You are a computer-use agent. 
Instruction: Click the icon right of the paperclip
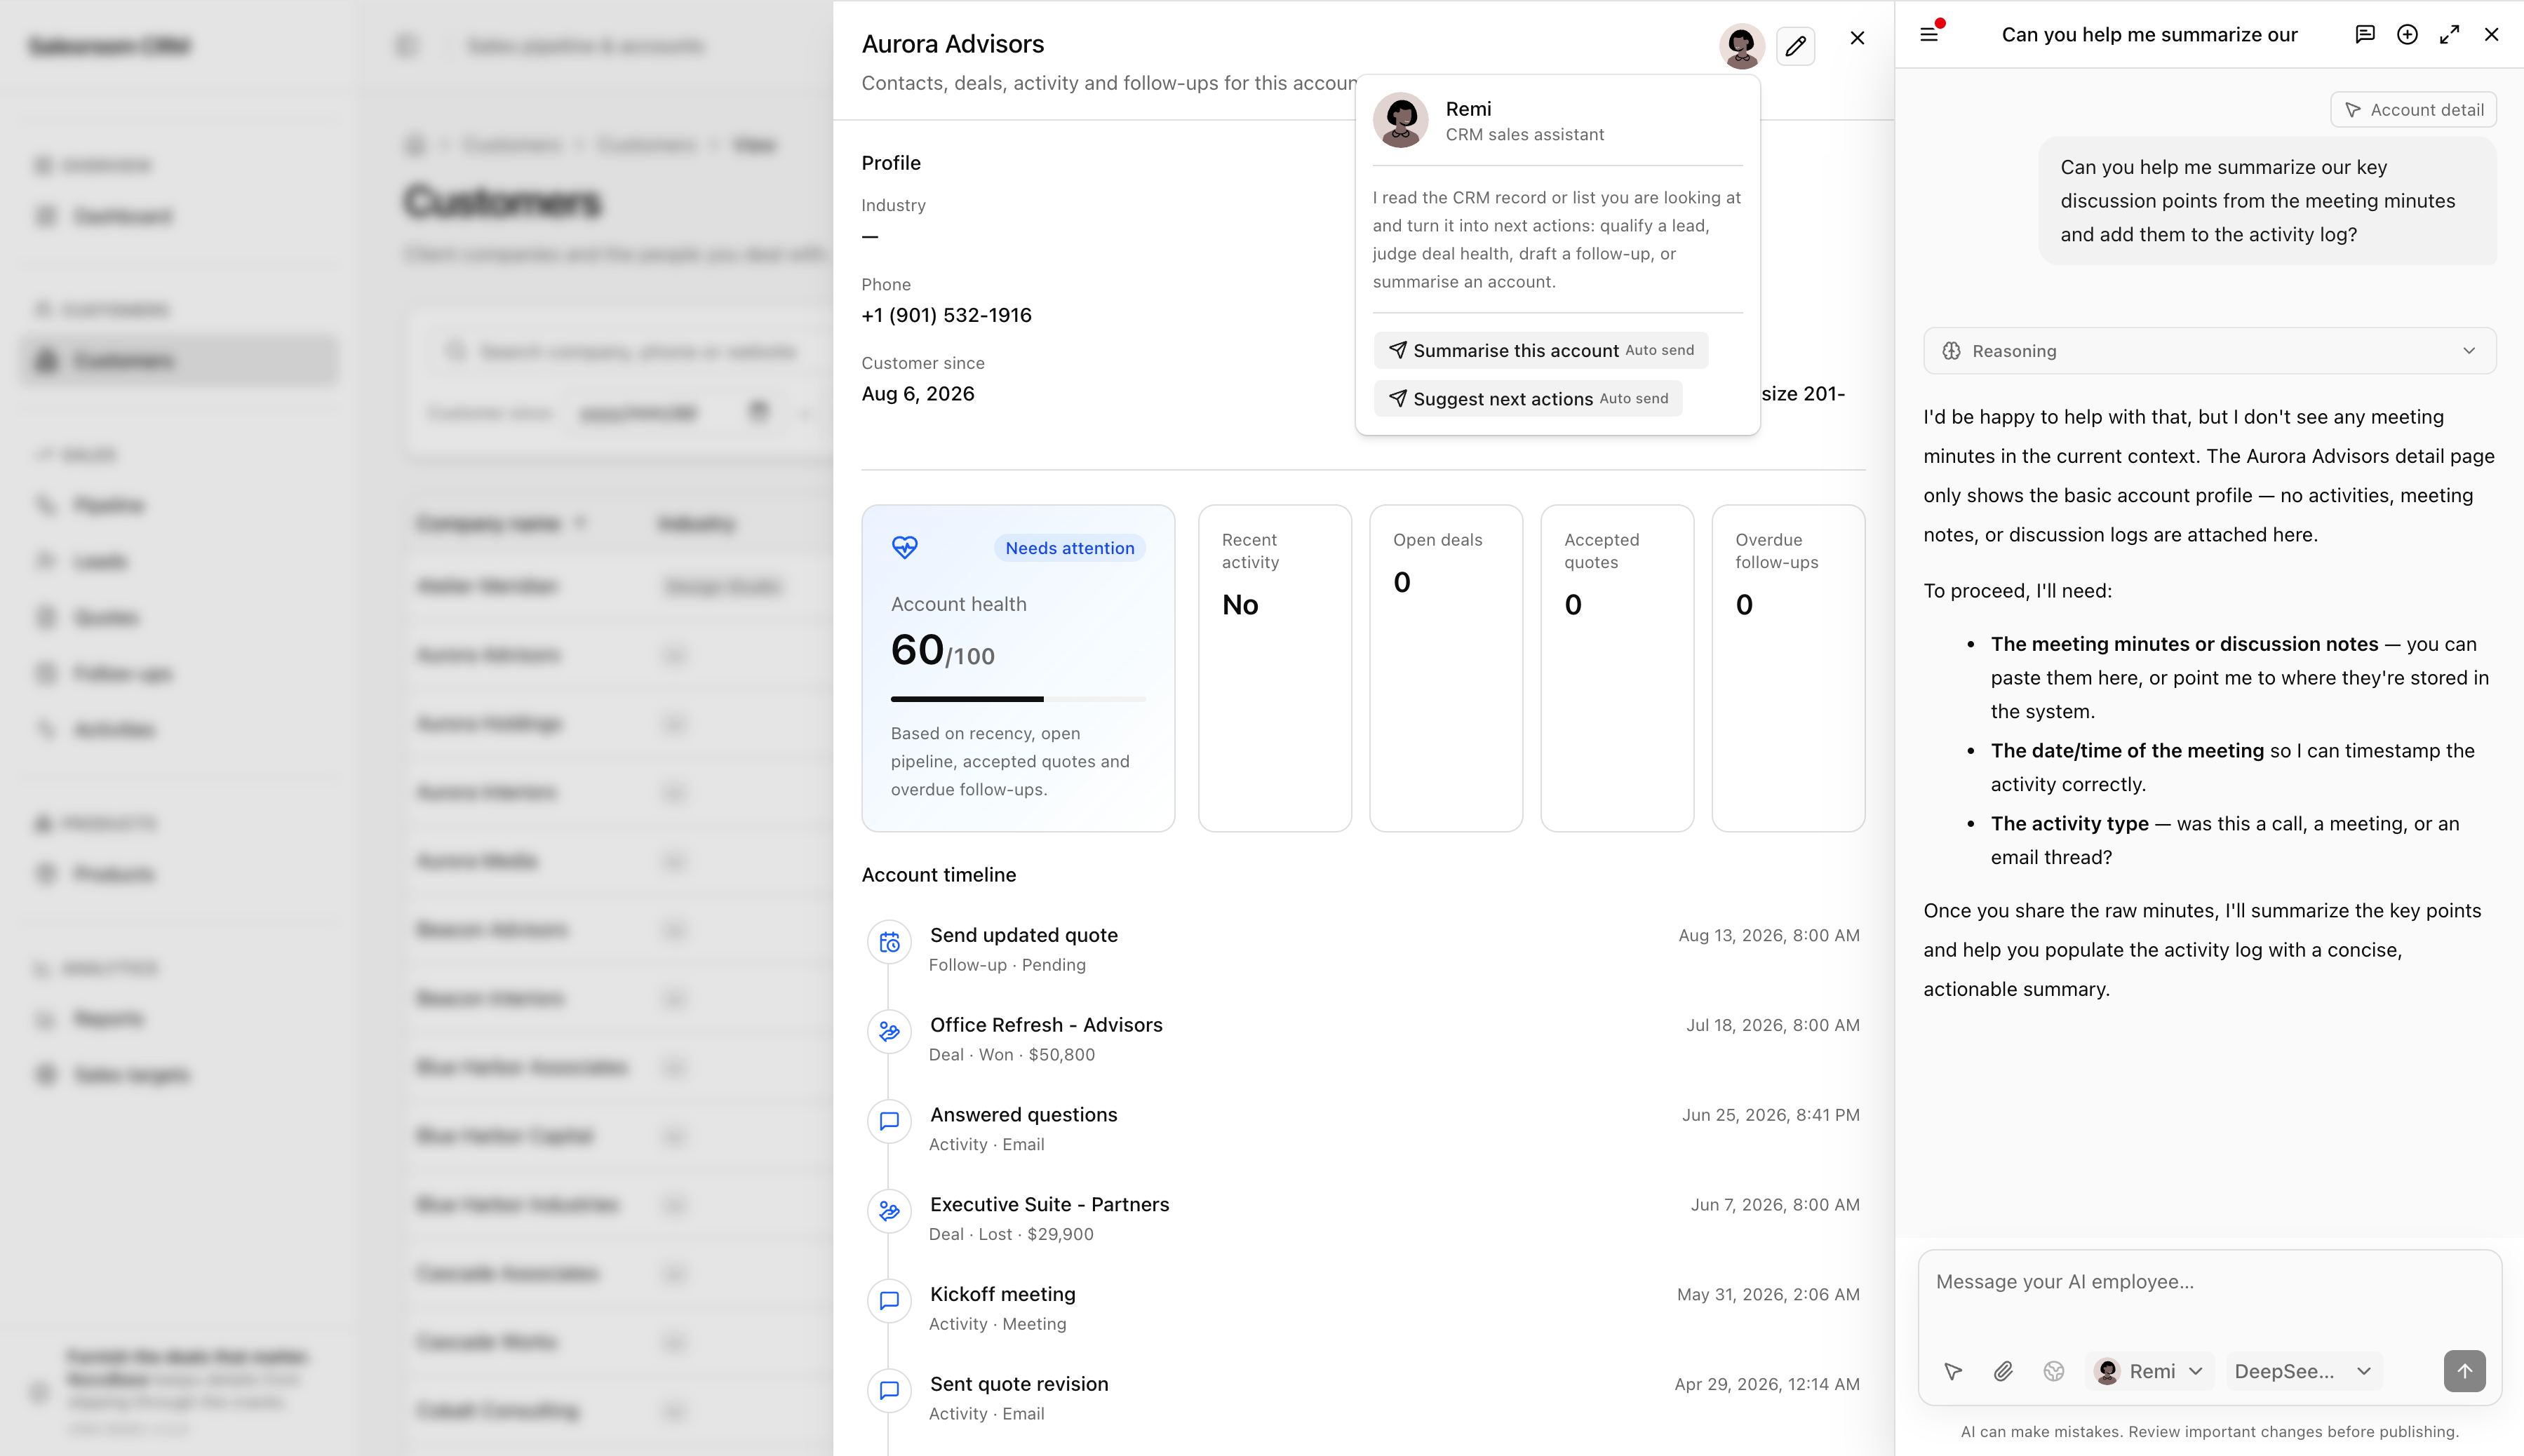pyautogui.click(x=2054, y=1371)
